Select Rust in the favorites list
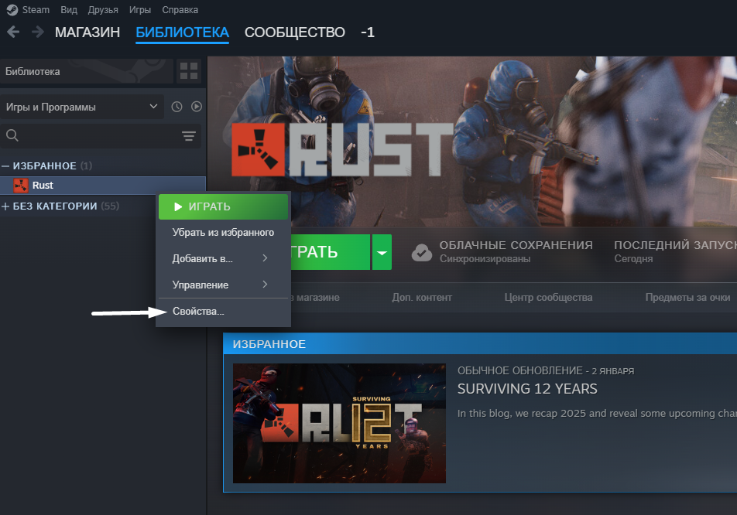This screenshot has height=515, width=737. (x=103, y=186)
